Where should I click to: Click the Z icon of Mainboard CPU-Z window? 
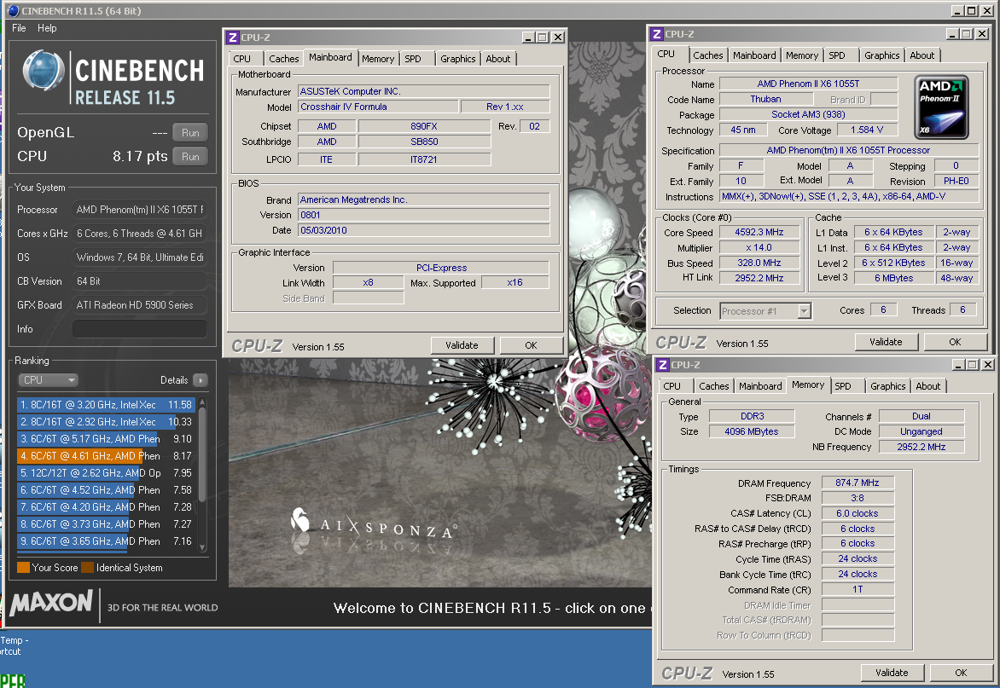[x=233, y=38]
